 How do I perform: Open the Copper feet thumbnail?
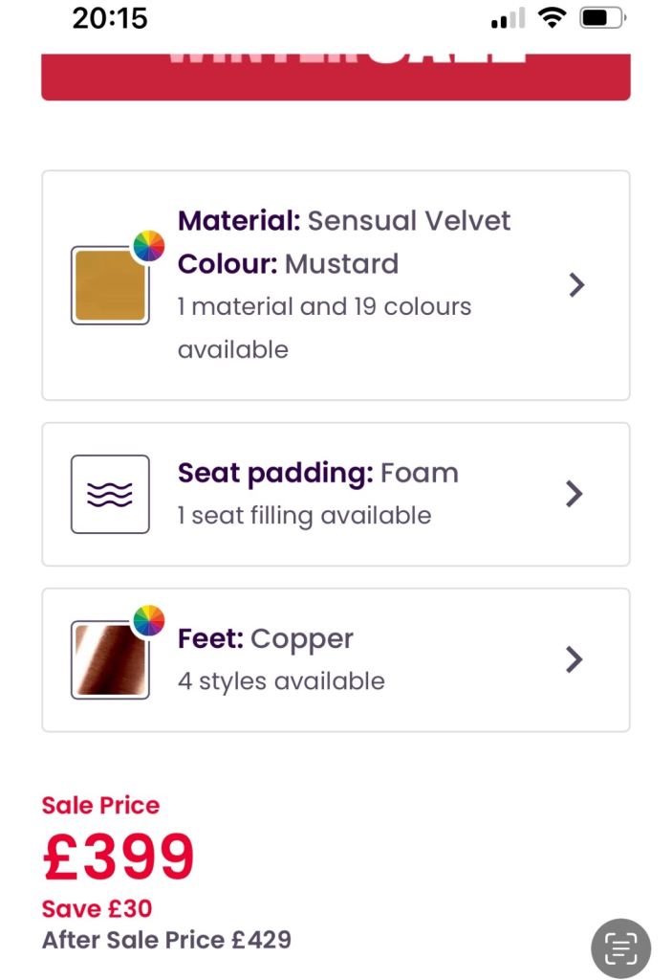point(109,660)
